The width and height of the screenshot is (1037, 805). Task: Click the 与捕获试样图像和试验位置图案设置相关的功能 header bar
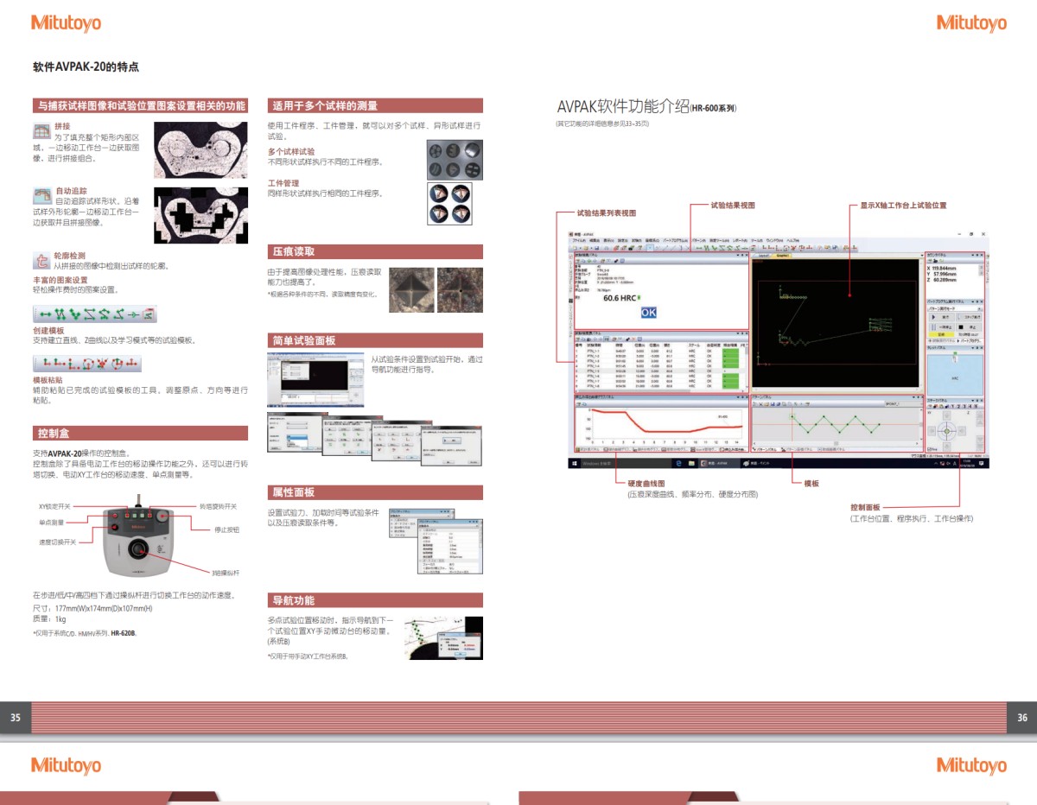(x=140, y=105)
